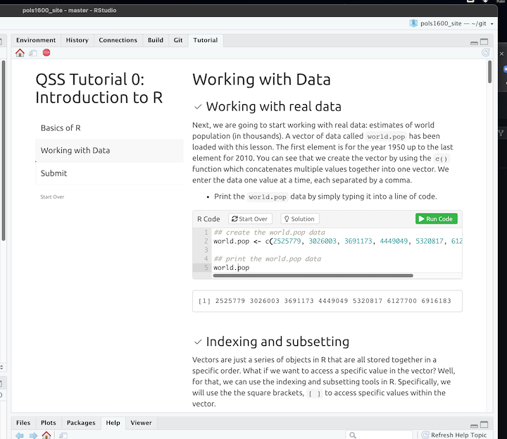Open tutorial in new window icon

pos(32,53)
